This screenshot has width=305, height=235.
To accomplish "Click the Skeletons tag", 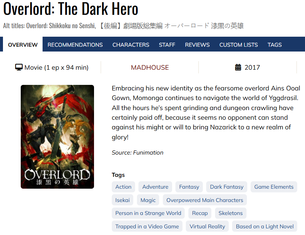I will pos(231,213).
